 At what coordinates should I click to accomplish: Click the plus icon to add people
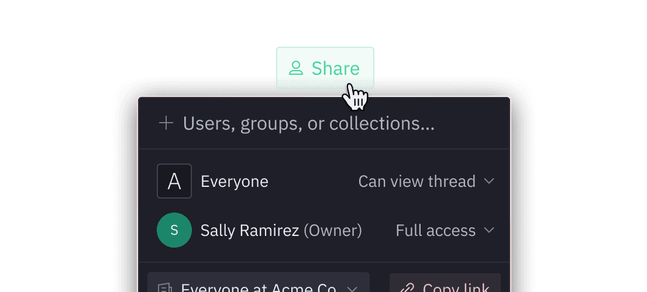click(166, 123)
